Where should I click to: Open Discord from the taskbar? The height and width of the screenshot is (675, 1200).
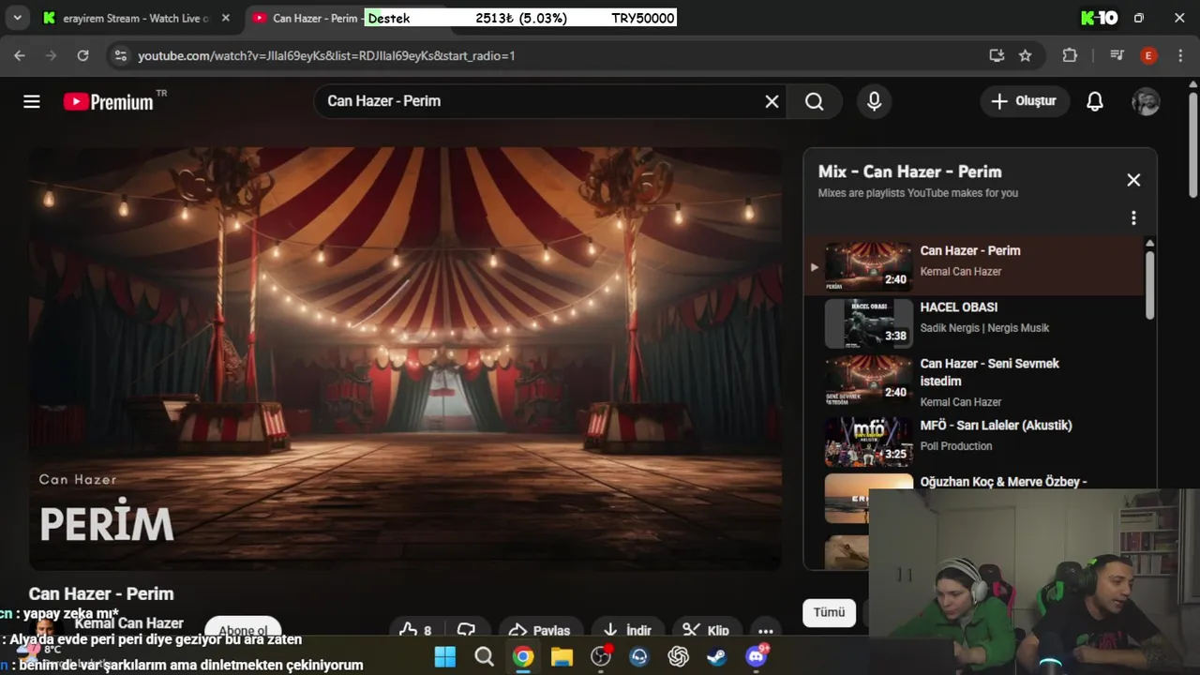click(x=756, y=656)
